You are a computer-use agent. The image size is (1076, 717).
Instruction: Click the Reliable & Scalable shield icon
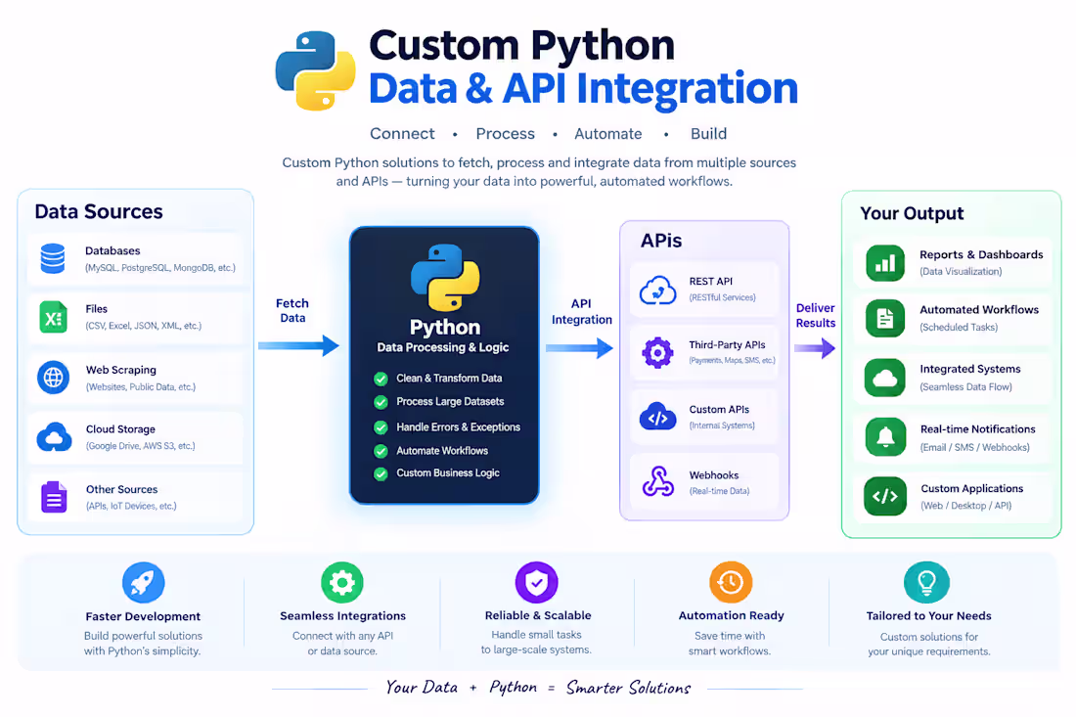537,583
